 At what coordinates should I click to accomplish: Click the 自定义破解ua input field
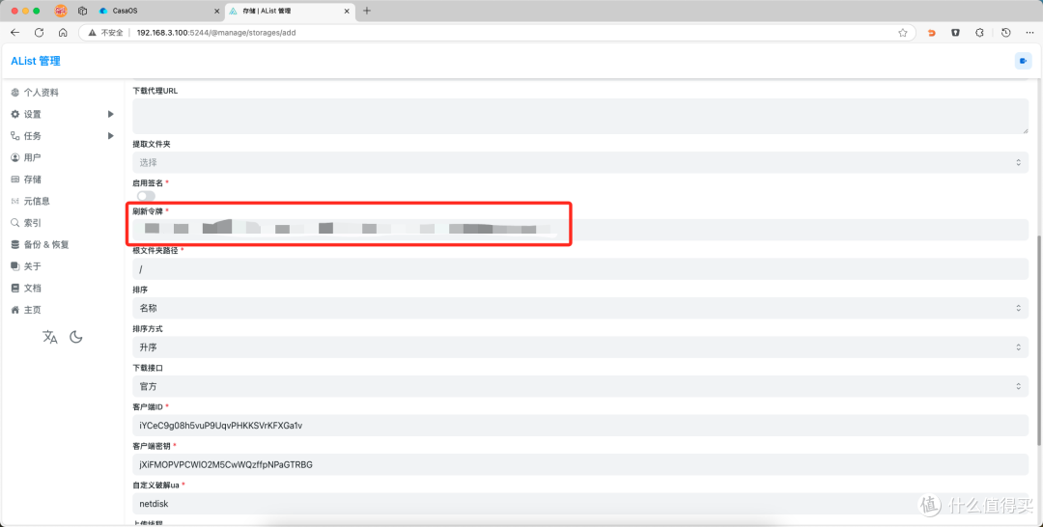(580, 504)
